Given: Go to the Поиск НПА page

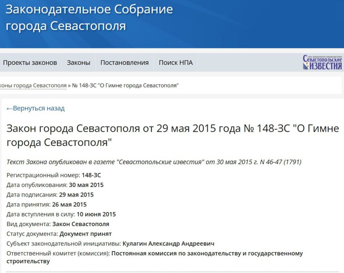Looking at the screenshot, I should click(175, 62).
